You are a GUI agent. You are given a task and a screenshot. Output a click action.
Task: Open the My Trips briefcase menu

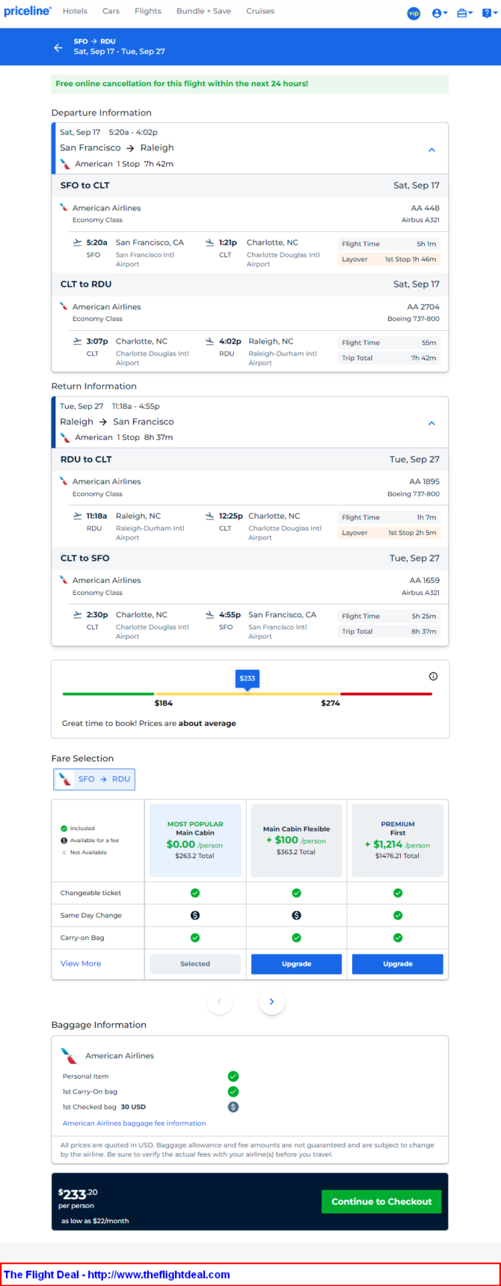(464, 13)
